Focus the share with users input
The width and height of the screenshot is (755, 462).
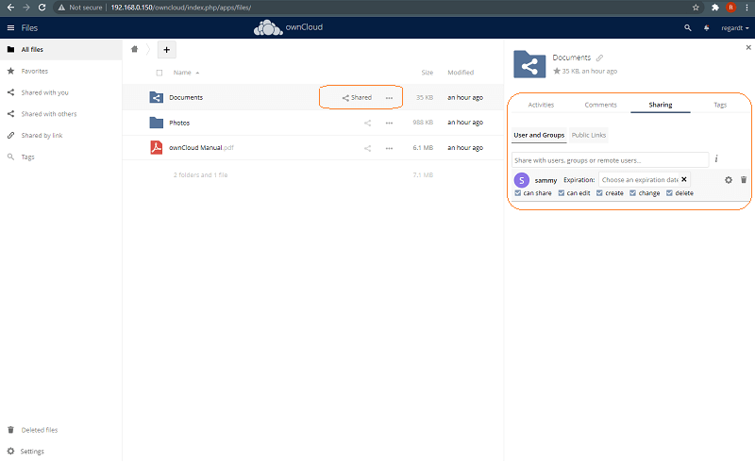click(x=610, y=159)
